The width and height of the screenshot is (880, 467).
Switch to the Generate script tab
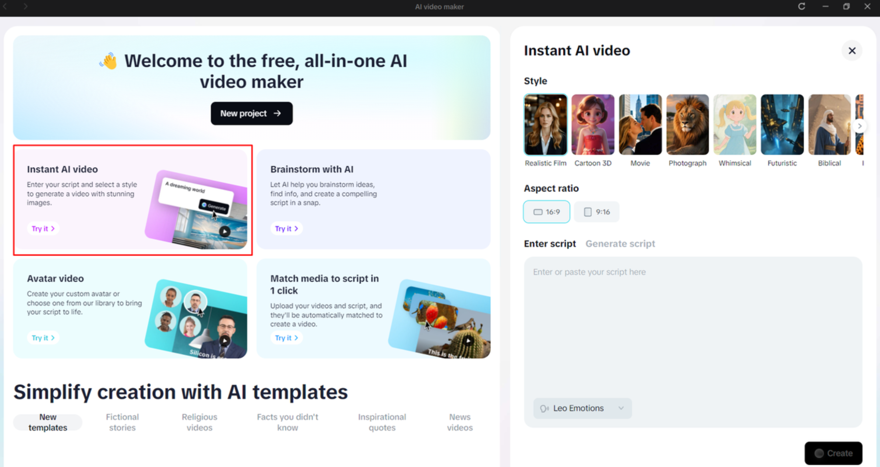[x=620, y=244]
